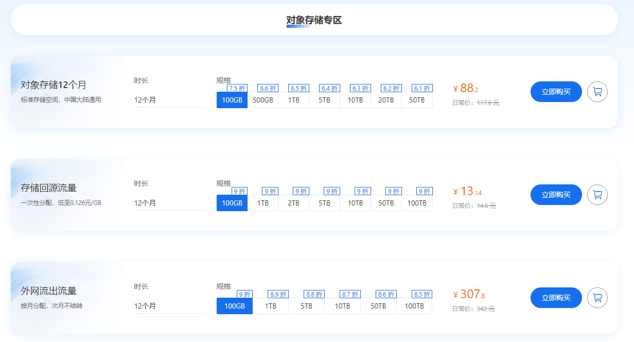This screenshot has height=342, width=634.
Task: Pick 5TB spec for 存储回源流量
Action: (325, 203)
